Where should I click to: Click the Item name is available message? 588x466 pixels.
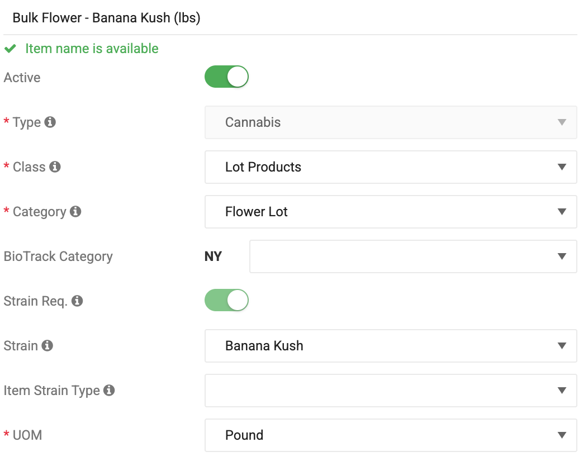(92, 49)
